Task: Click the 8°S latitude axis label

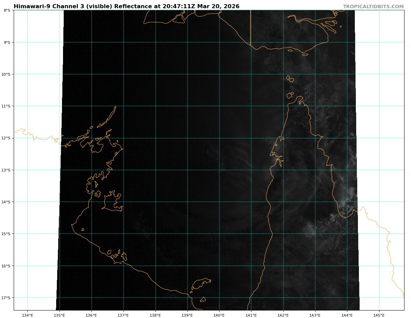Action: 7,10
